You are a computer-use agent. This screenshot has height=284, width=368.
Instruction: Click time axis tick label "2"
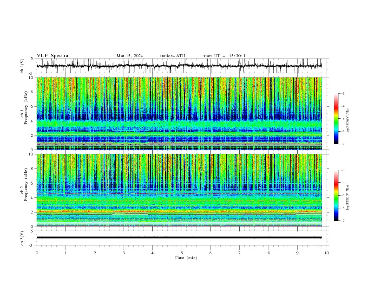click(95, 253)
